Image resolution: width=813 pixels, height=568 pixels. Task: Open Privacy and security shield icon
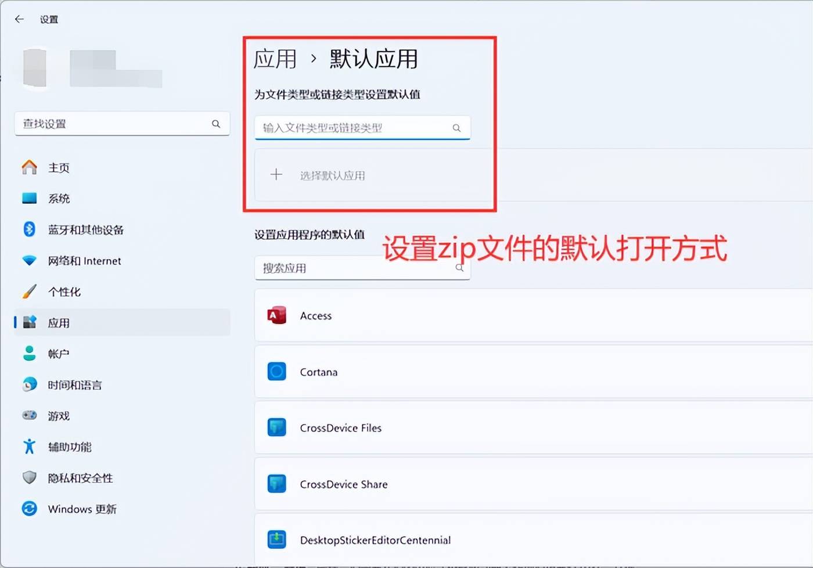(x=30, y=478)
